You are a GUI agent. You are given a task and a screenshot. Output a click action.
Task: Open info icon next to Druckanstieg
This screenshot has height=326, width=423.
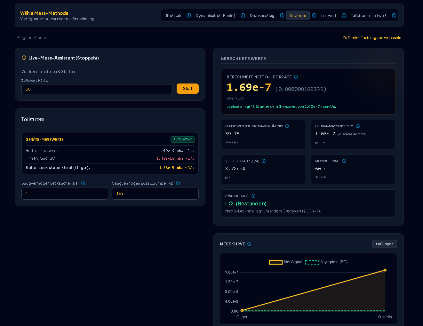(x=282, y=15)
